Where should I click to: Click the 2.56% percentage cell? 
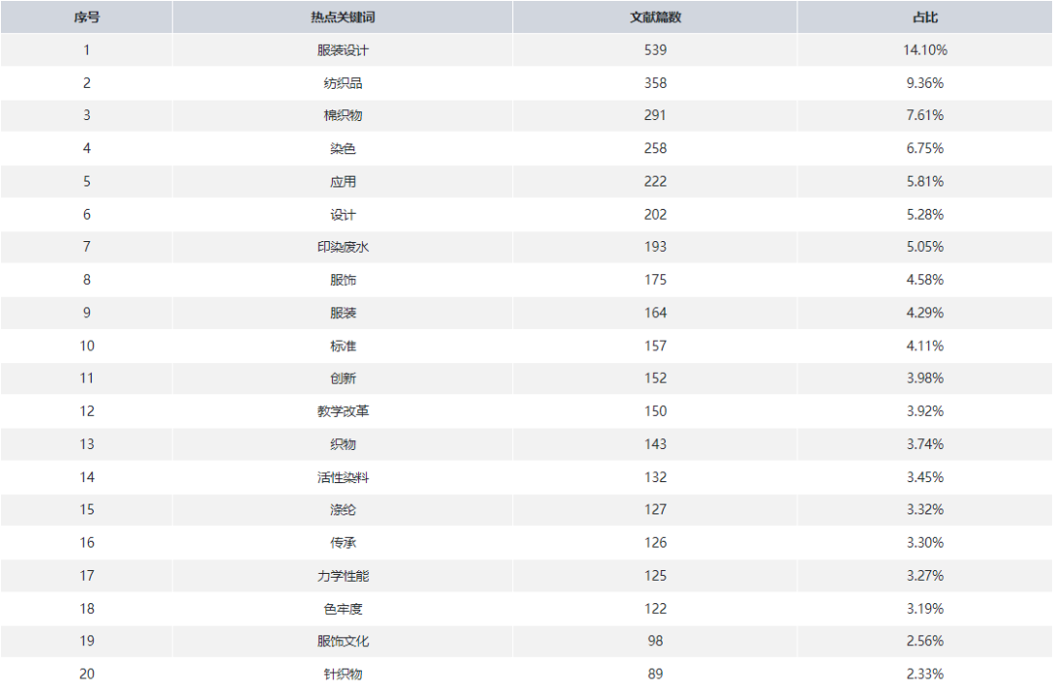(925, 641)
